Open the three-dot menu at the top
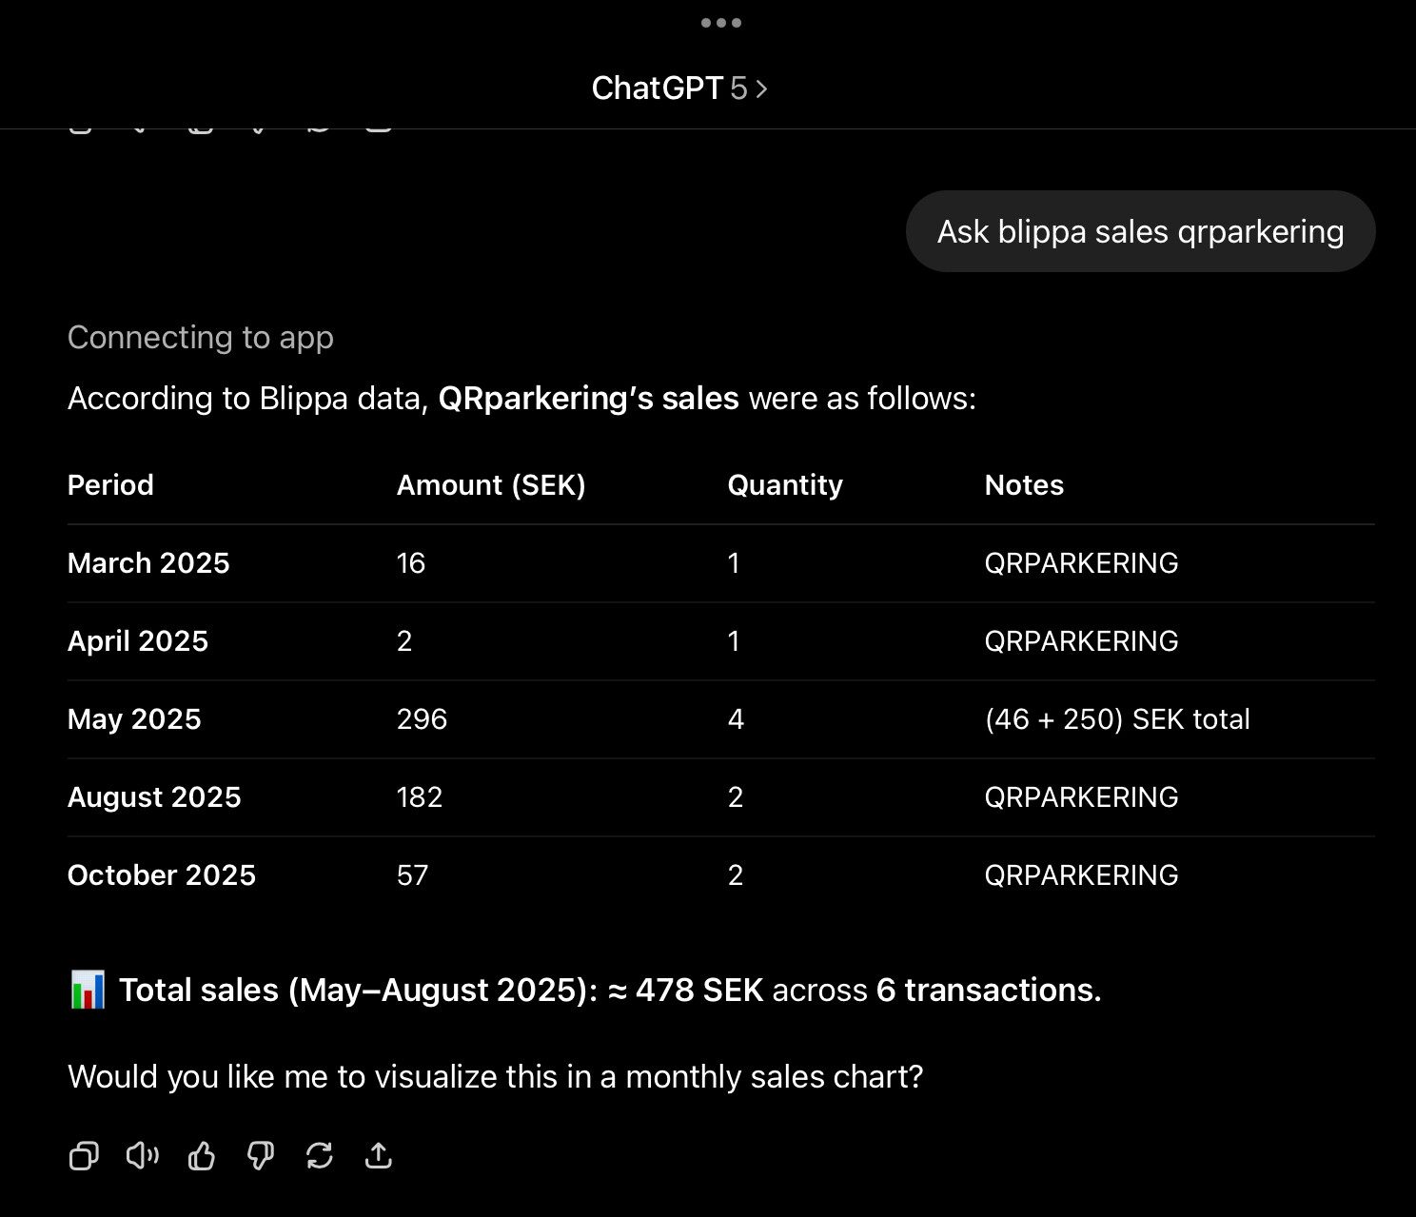1416x1217 pixels. [x=720, y=23]
